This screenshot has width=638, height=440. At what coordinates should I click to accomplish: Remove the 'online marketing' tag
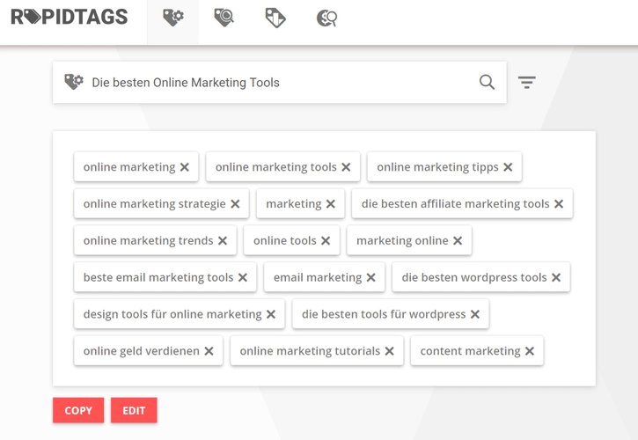(x=185, y=167)
